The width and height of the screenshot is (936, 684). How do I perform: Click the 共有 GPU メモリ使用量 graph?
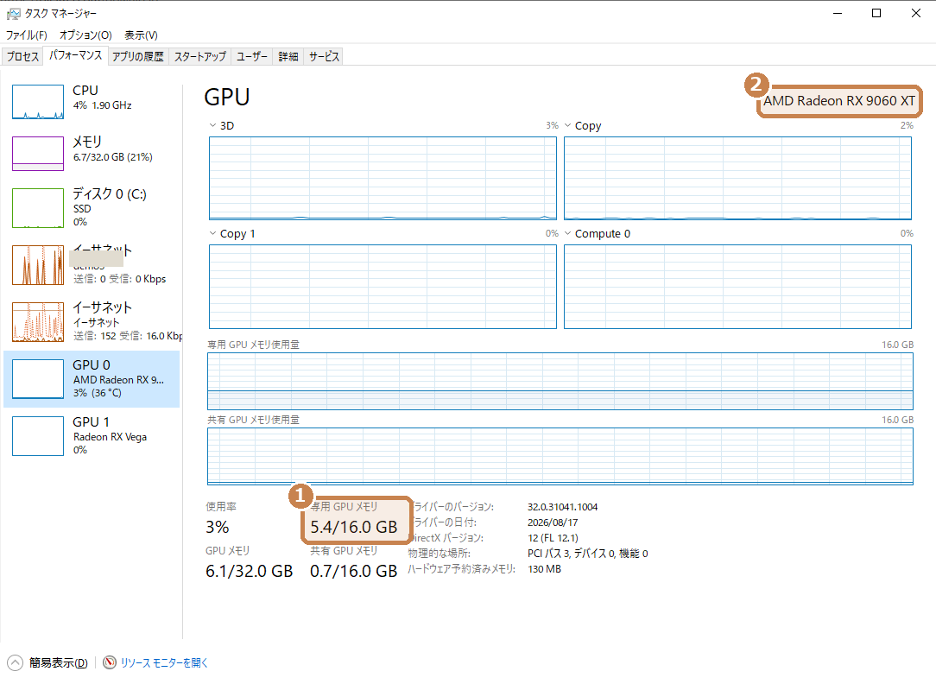click(560, 457)
